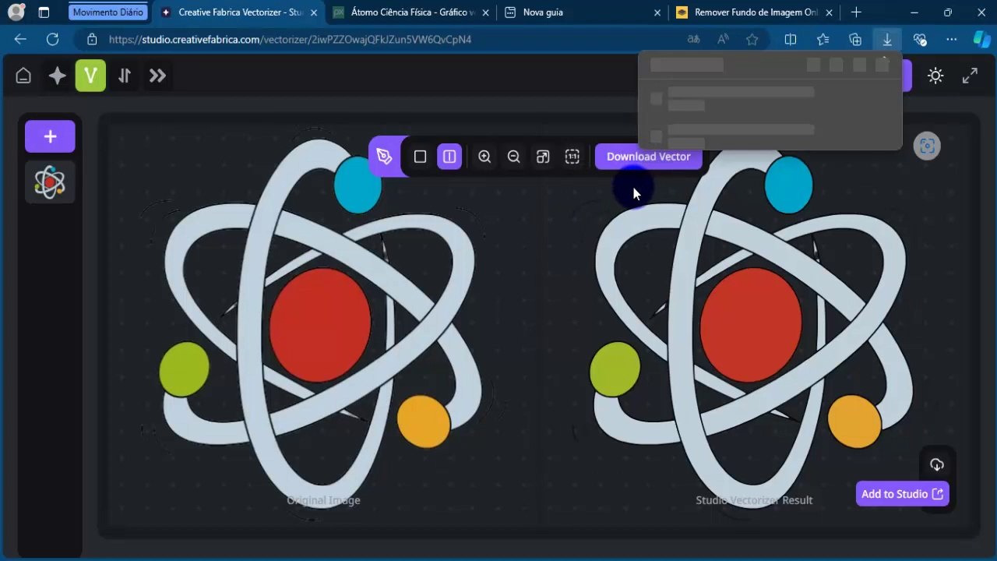Open the sparkle AI tool
The image size is (997, 561).
(57, 76)
